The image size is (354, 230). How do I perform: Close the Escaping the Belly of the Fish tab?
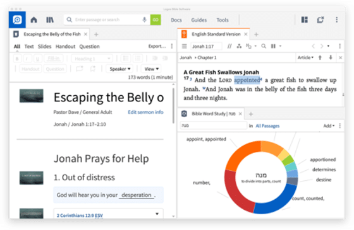[x=85, y=34]
